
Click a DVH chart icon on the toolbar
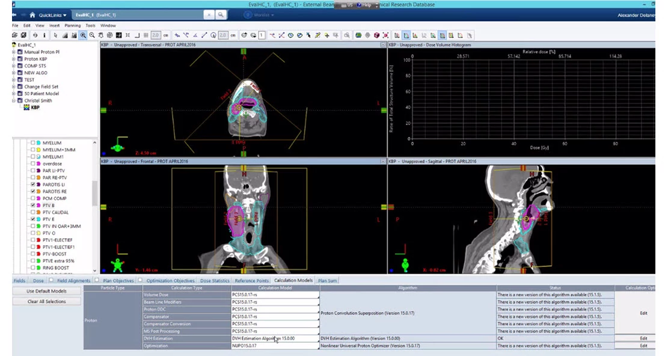pyautogui.click(x=406, y=35)
